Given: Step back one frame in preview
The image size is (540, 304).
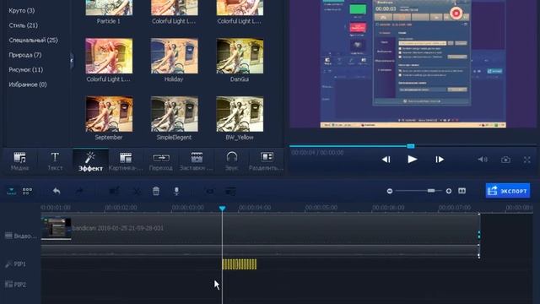Looking at the screenshot, I should pos(386,160).
